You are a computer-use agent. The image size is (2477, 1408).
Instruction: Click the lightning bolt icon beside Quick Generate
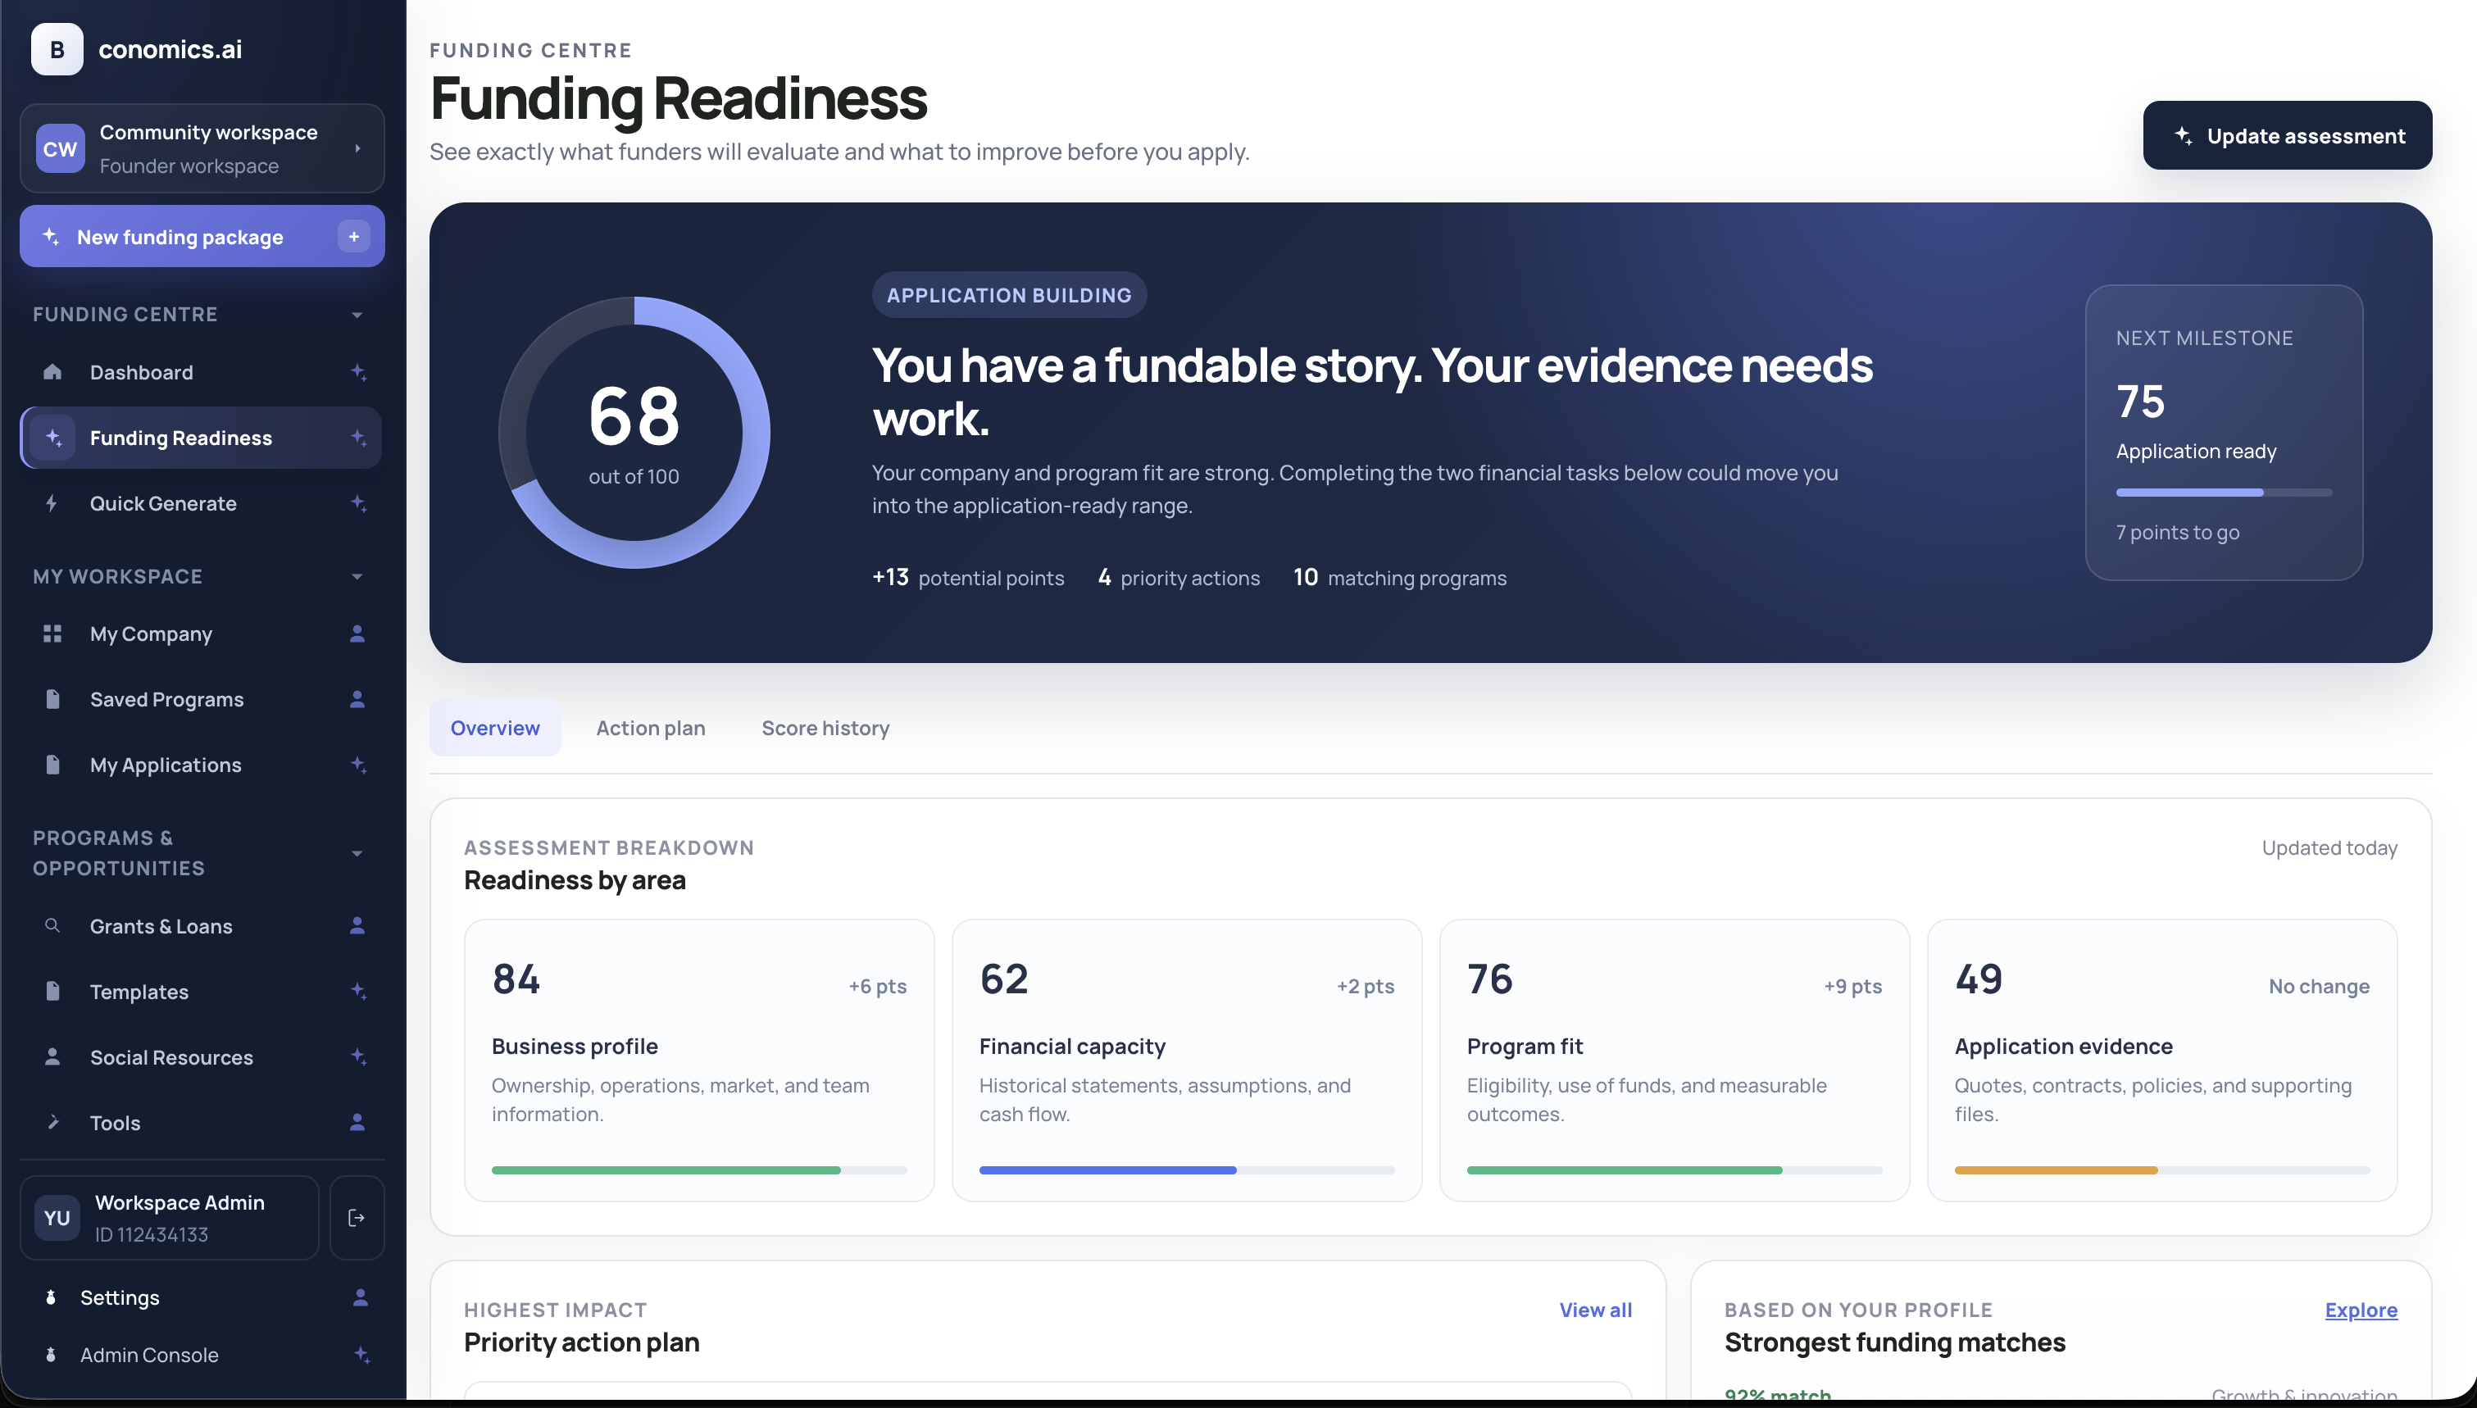52,503
